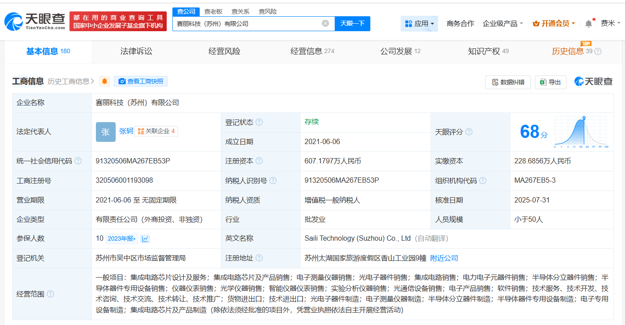
Task: Clear the search box with the X icon
Action: click(x=325, y=24)
